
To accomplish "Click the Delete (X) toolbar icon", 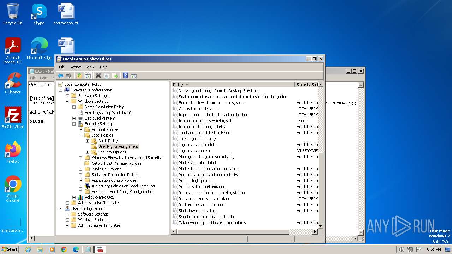I will click(99, 75).
